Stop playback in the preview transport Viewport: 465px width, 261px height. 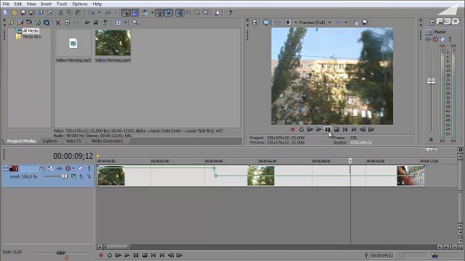point(336,130)
